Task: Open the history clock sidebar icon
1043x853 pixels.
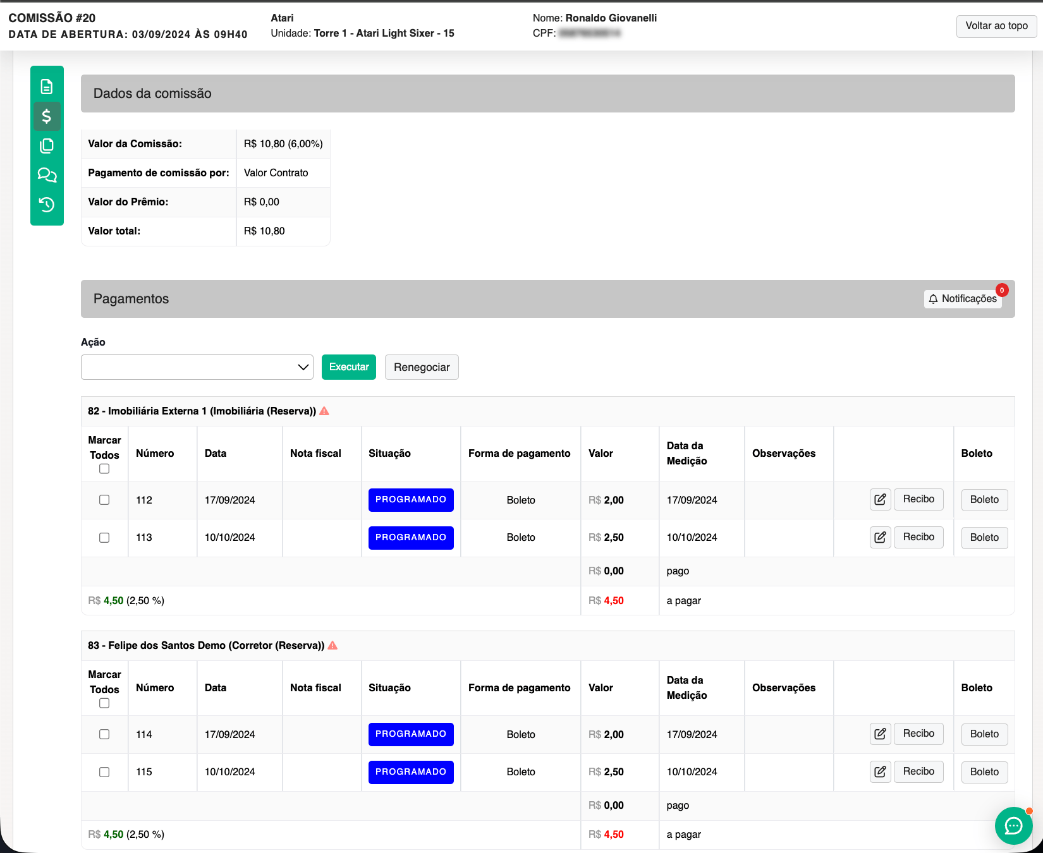Action: (x=47, y=205)
